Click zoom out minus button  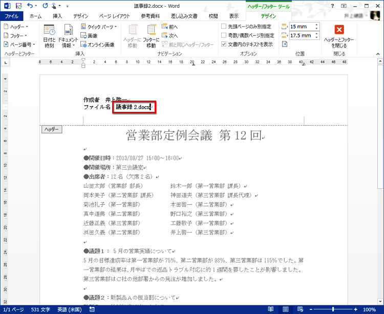pos(311,309)
